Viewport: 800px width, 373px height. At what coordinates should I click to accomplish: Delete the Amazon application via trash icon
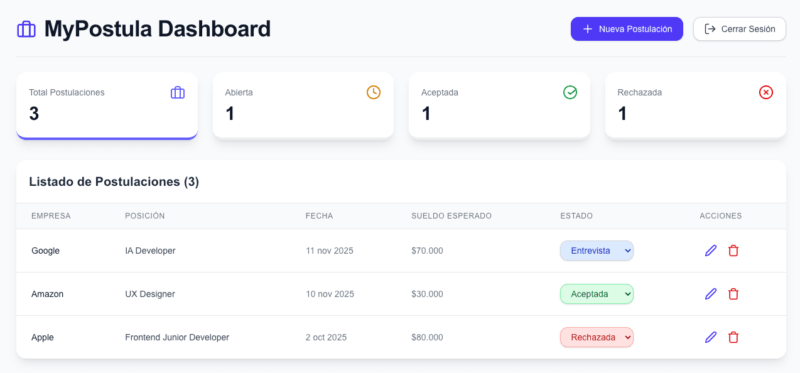click(x=733, y=294)
